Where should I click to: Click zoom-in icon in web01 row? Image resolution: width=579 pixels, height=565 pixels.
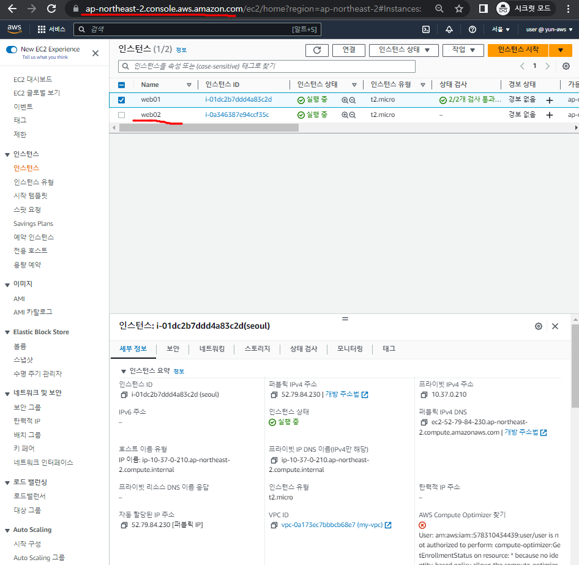[345, 100]
